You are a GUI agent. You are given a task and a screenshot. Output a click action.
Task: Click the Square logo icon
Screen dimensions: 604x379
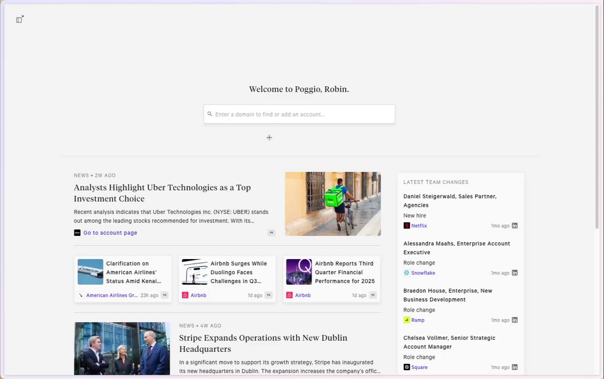(407, 367)
